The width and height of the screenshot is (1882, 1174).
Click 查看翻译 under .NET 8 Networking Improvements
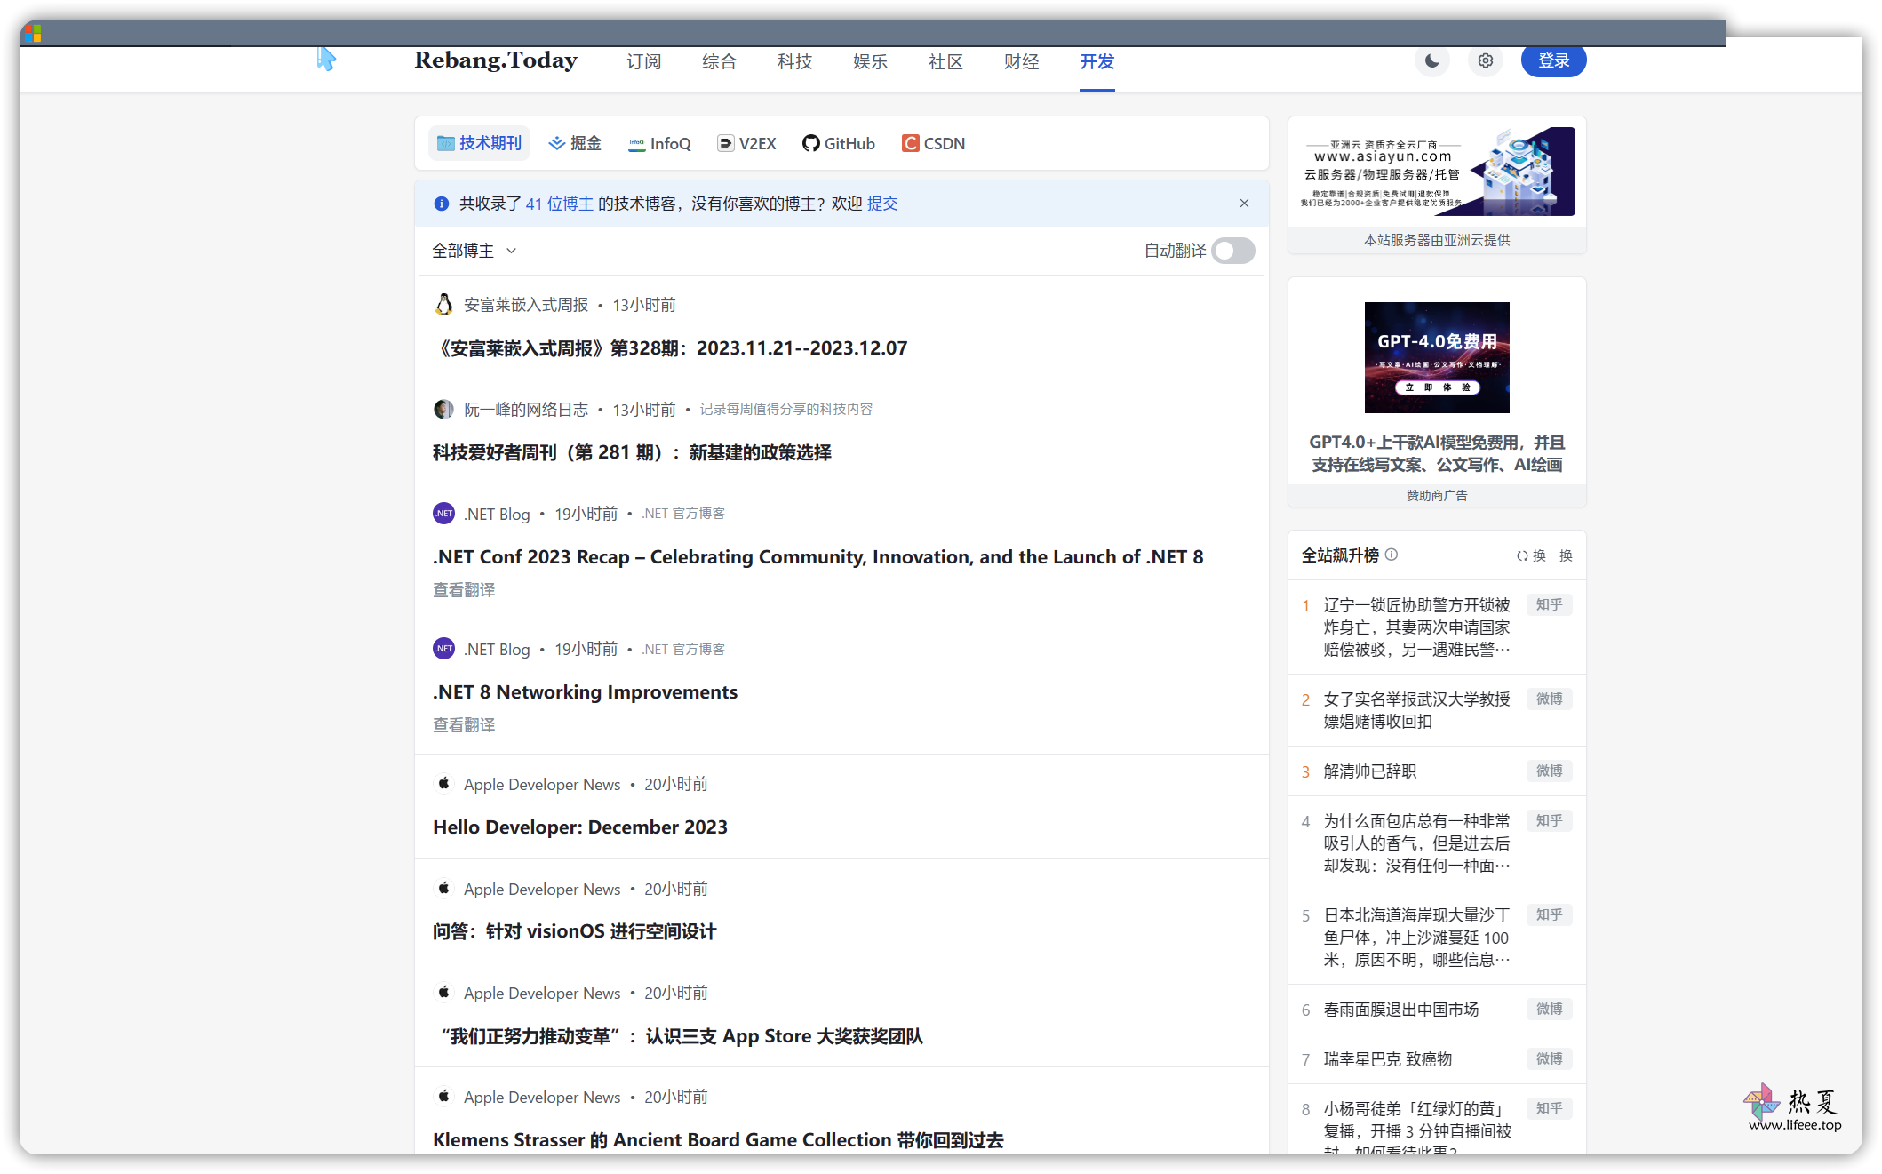[x=464, y=725]
